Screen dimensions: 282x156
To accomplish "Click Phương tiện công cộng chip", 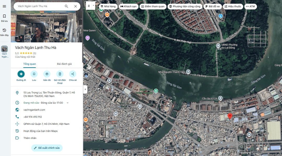I will point(185,6).
